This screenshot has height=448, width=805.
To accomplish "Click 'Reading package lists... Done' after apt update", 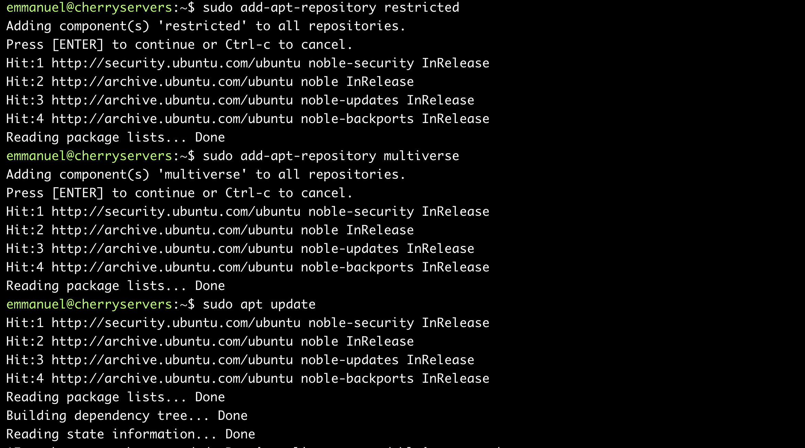I will [115, 397].
